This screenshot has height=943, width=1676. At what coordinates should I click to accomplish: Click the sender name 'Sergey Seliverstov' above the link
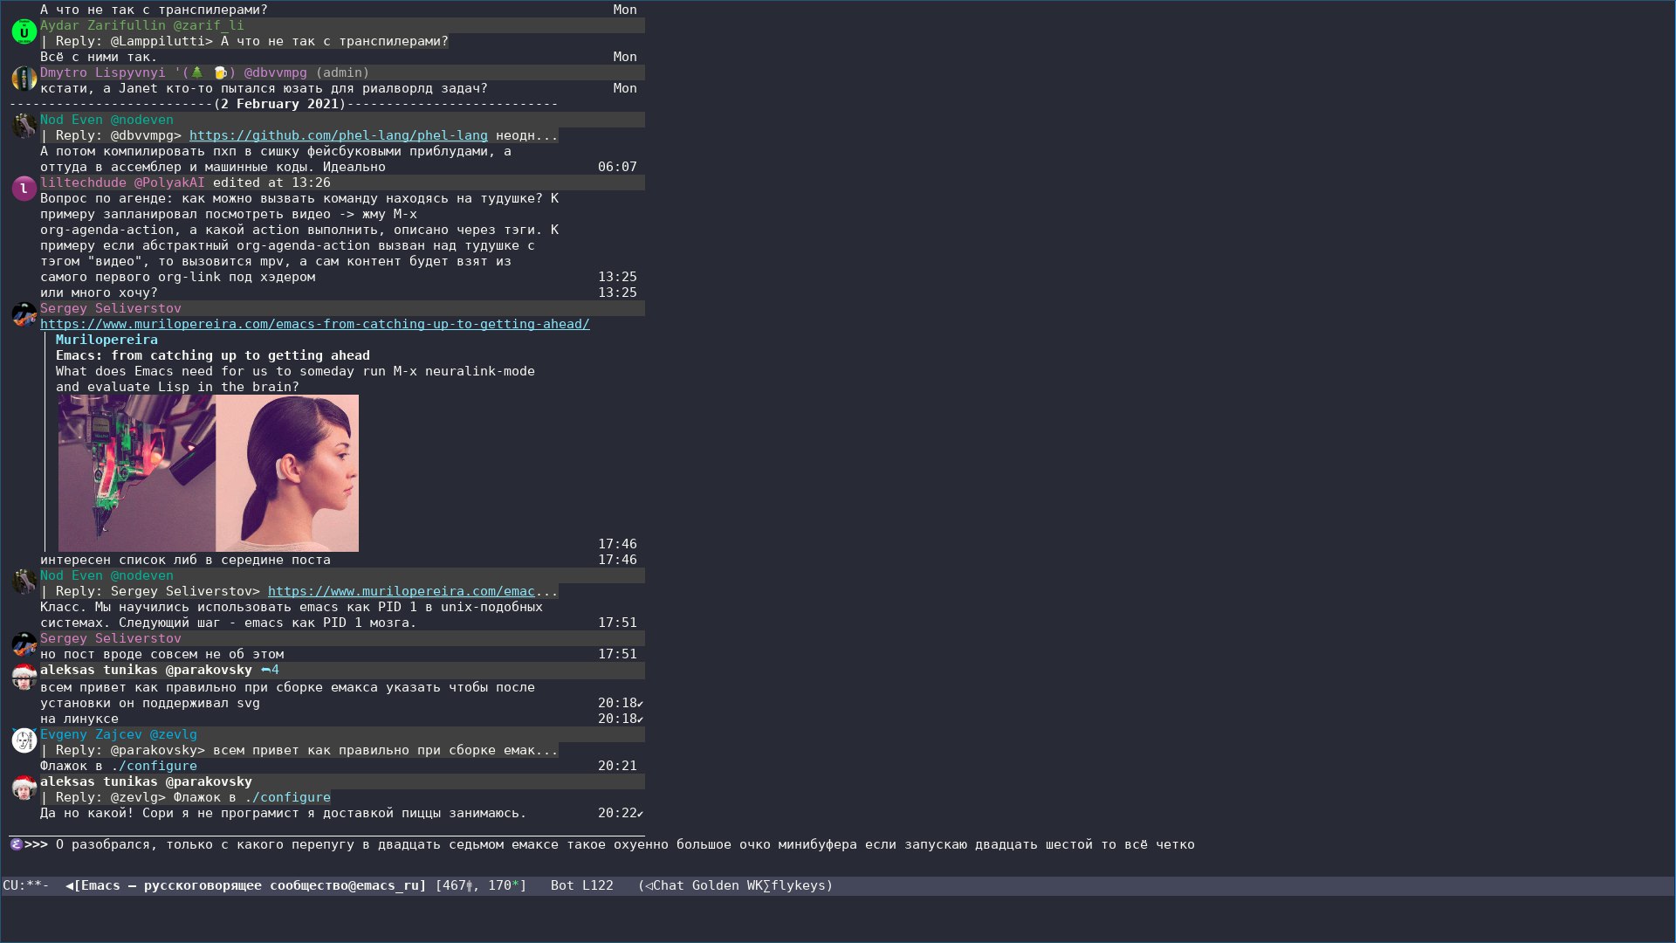pyautogui.click(x=111, y=308)
